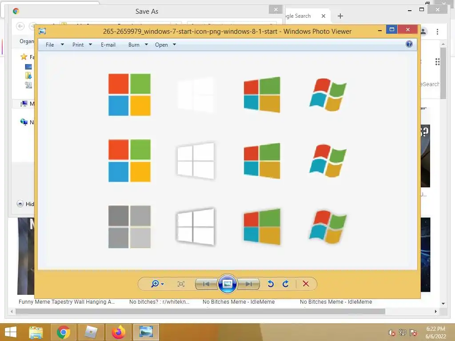This screenshot has height=341, width=455.
Task: Click the Save As title bar Chrome icon
Action: [16, 11]
